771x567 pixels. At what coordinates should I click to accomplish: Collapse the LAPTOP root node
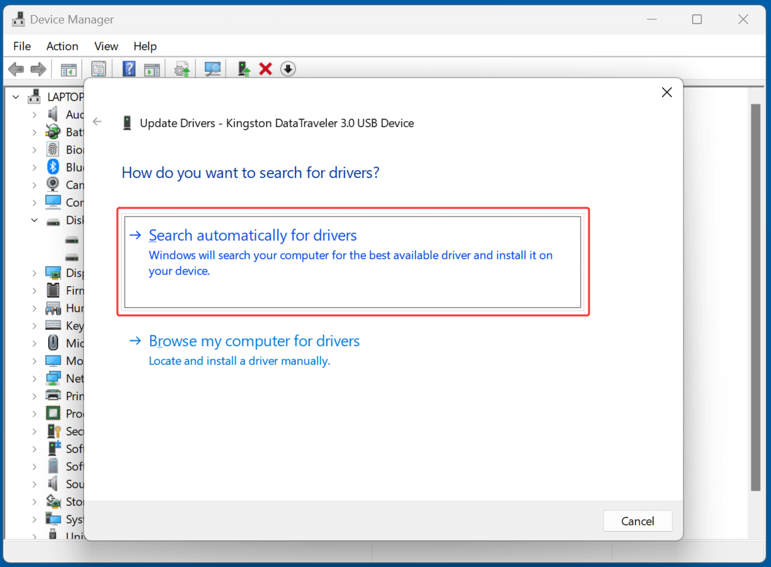(16, 96)
